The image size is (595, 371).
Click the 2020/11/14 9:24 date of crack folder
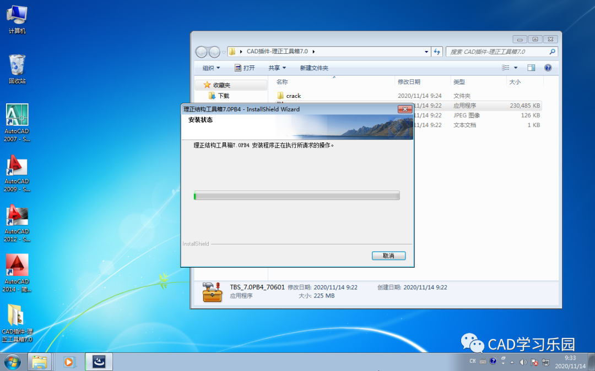click(419, 96)
